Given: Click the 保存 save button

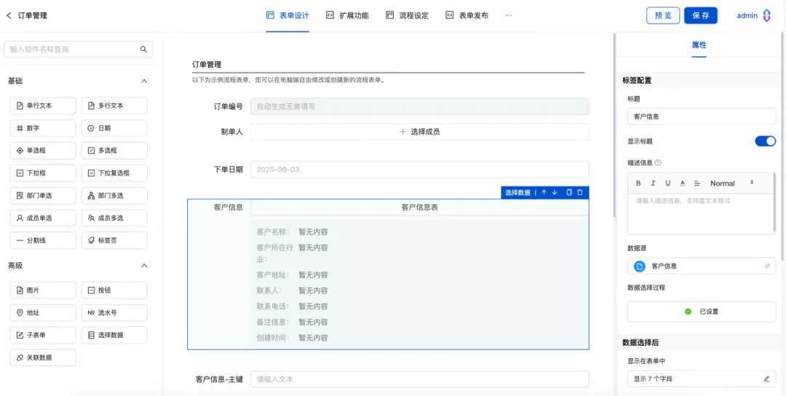Looking at the screenshot, I should [x=701, y=15].
